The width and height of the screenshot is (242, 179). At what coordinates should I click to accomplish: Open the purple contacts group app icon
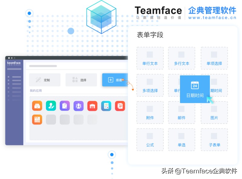click(x=79, y=106)
